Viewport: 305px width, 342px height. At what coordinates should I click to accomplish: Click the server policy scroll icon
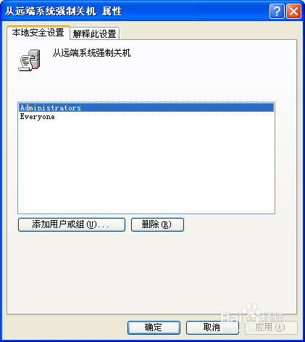pyautogui.click(x=30, y=60)
